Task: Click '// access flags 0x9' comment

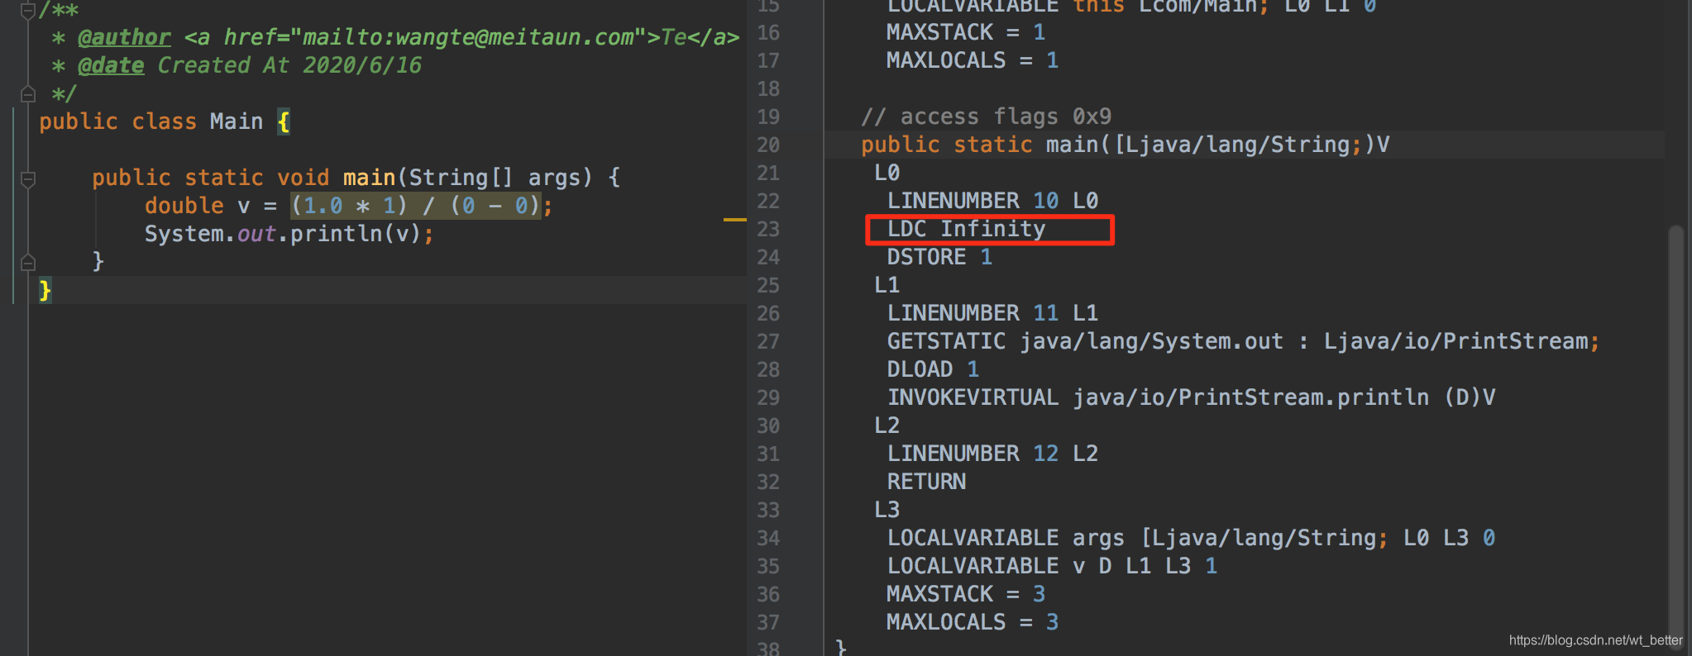Action: 986,116
